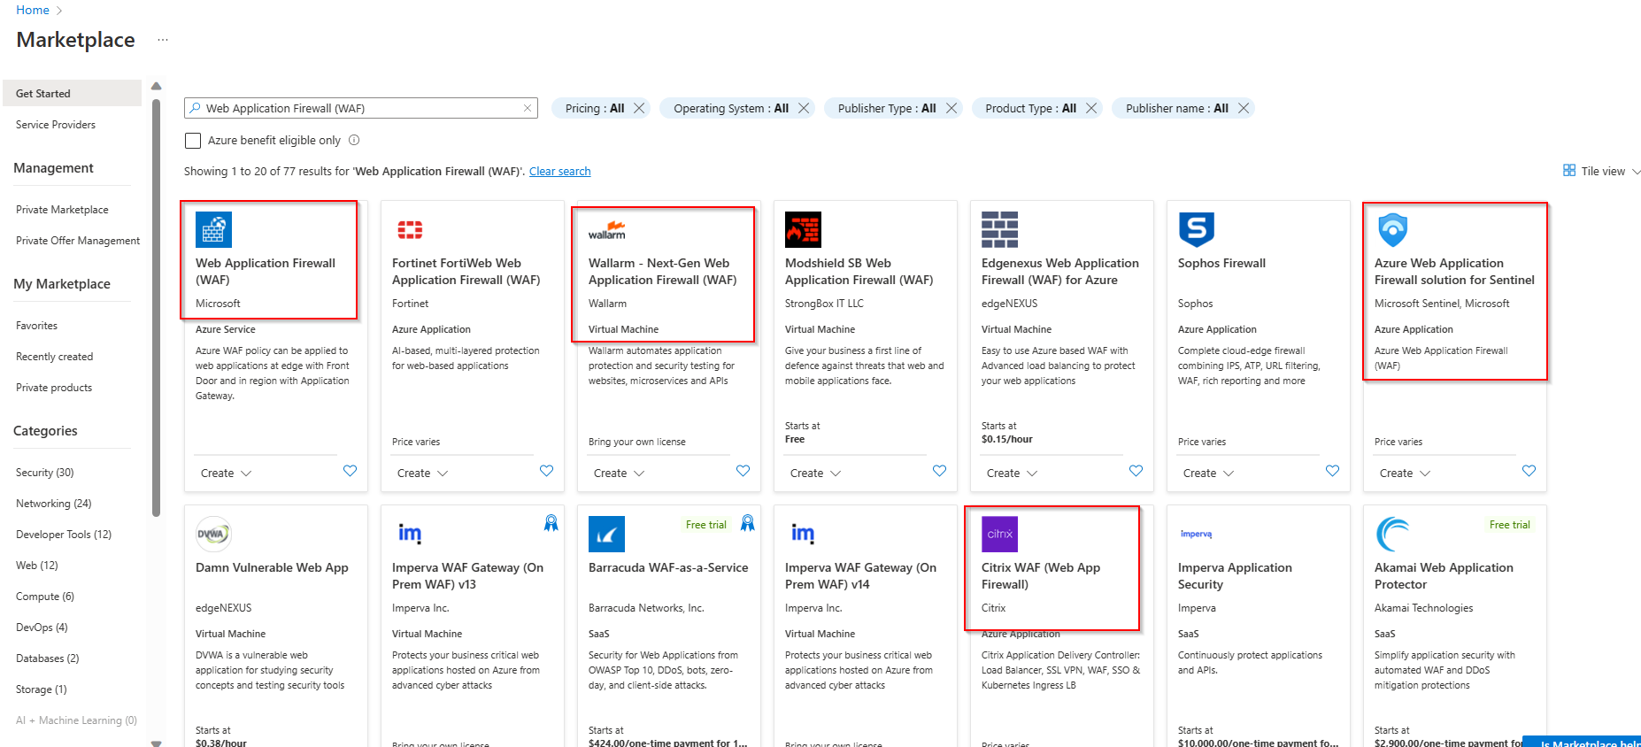The image size is (1641, 747).
Task: Open Imperva Application Security title
Action: pos(1235,576)
